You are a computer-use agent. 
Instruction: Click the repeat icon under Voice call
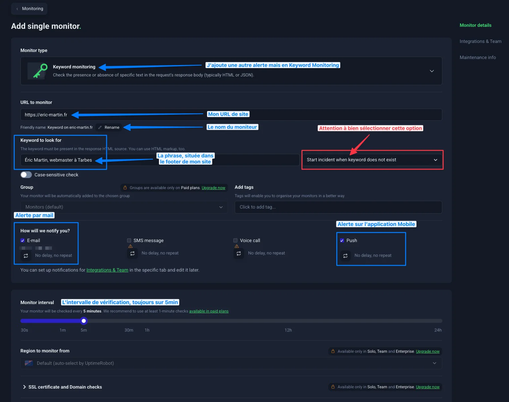pyautogui.click(x=239, y=253)
